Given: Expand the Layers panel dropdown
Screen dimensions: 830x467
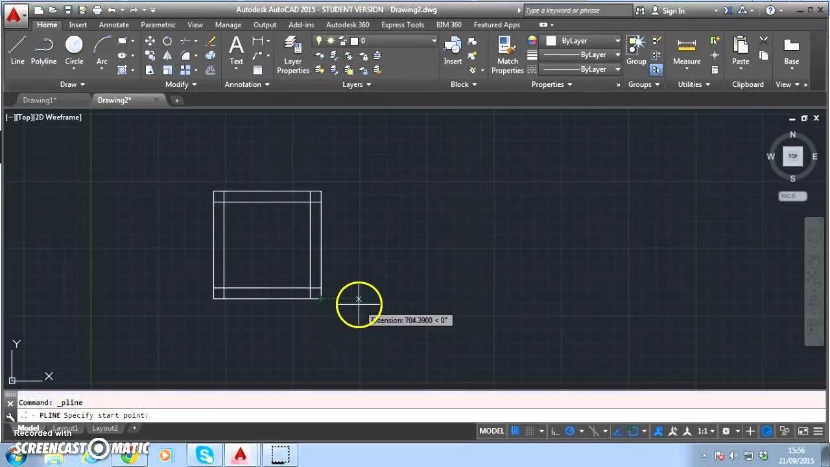Looking at the screenshot, I should pos(357,84).
